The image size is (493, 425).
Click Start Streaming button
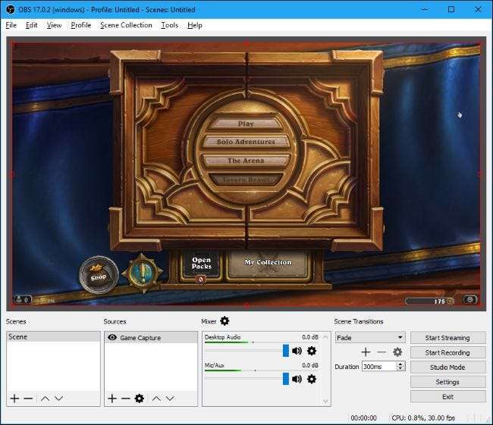pos(447,338)
